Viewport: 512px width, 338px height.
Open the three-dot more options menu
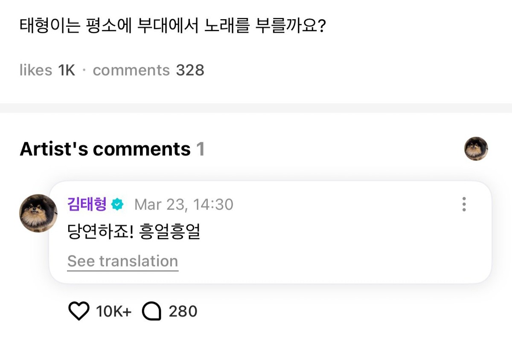(x=464, y=205)
